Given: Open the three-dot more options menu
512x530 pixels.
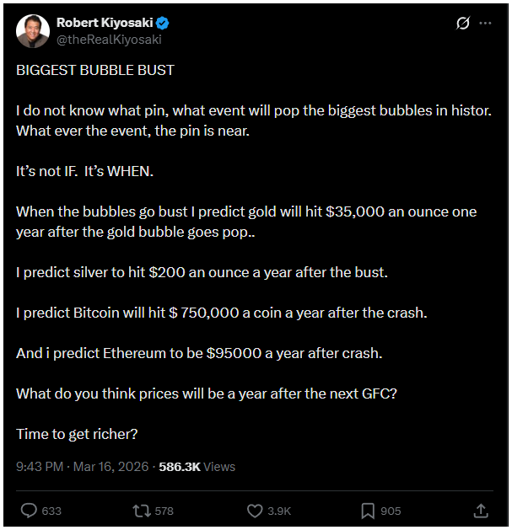Looking at the screenshot, I should pos(485,24).
